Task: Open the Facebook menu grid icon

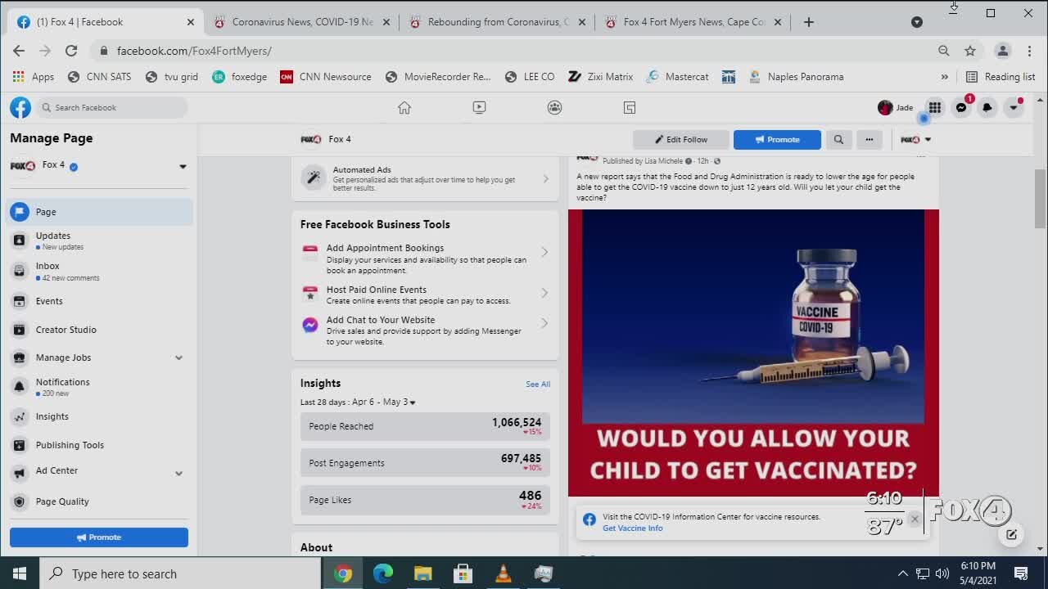Action: pyautogui.click(x=934, y=107)
